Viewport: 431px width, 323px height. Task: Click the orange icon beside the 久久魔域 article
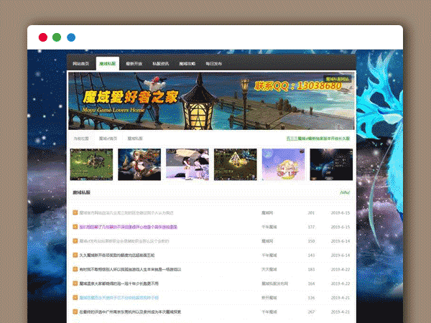coord(75,255)
